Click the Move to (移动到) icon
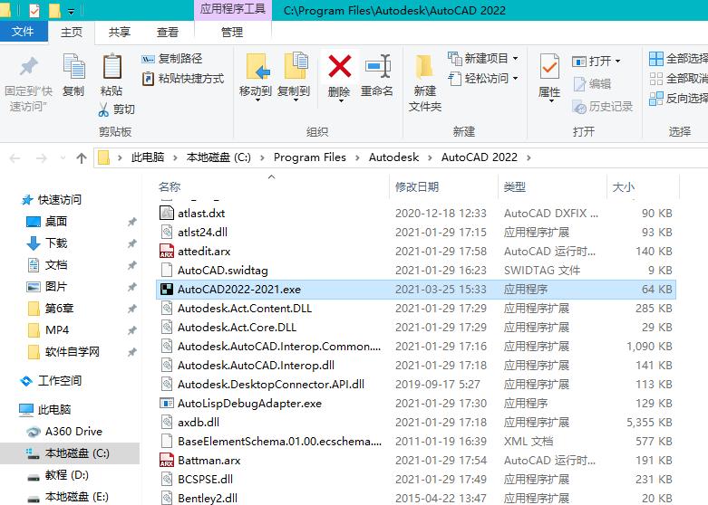 pos(257,67)
